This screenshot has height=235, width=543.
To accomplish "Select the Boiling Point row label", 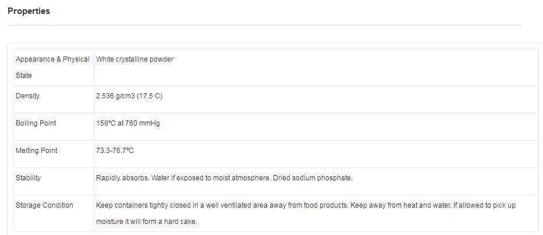I will tap(36, 123).
